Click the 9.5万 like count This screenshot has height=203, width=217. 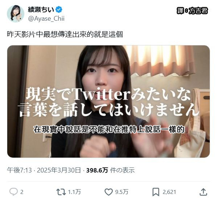pos(122,192)
